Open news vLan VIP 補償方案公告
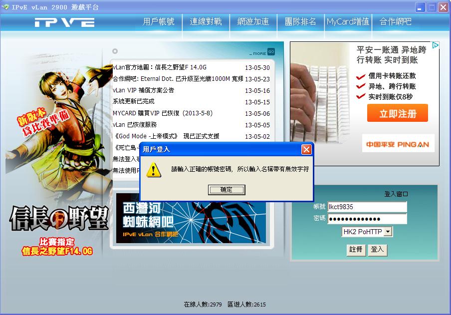 click(143, 90)
